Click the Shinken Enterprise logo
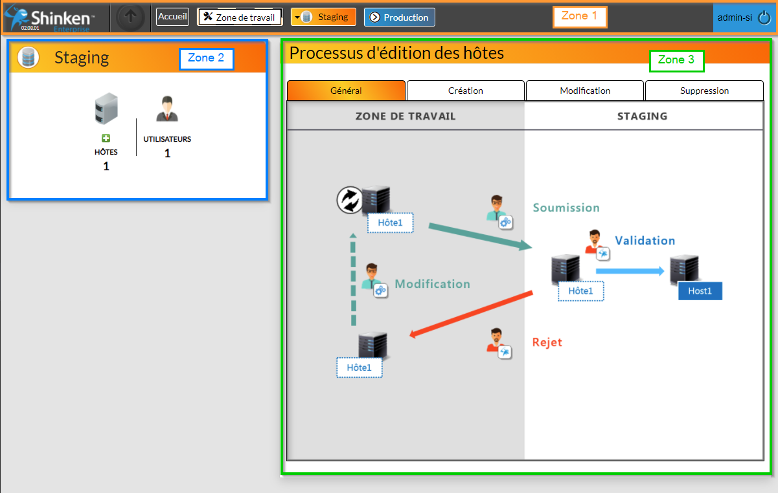Screen dimensions: 778x493 click(49, 18)
